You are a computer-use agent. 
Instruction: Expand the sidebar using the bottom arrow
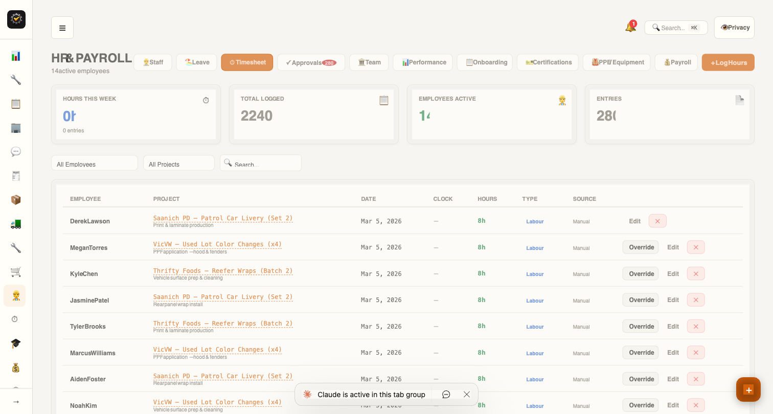[15, 401]
